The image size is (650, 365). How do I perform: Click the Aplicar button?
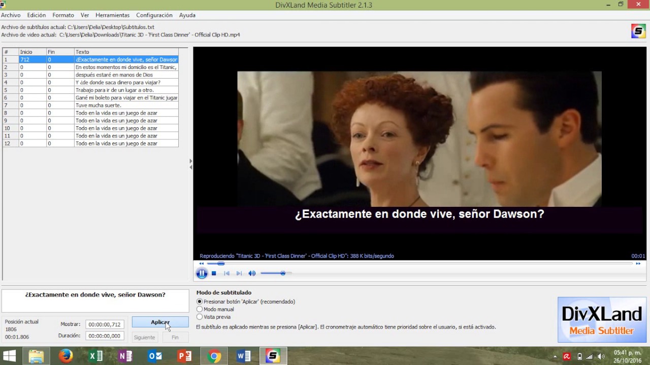pos(160,322)
